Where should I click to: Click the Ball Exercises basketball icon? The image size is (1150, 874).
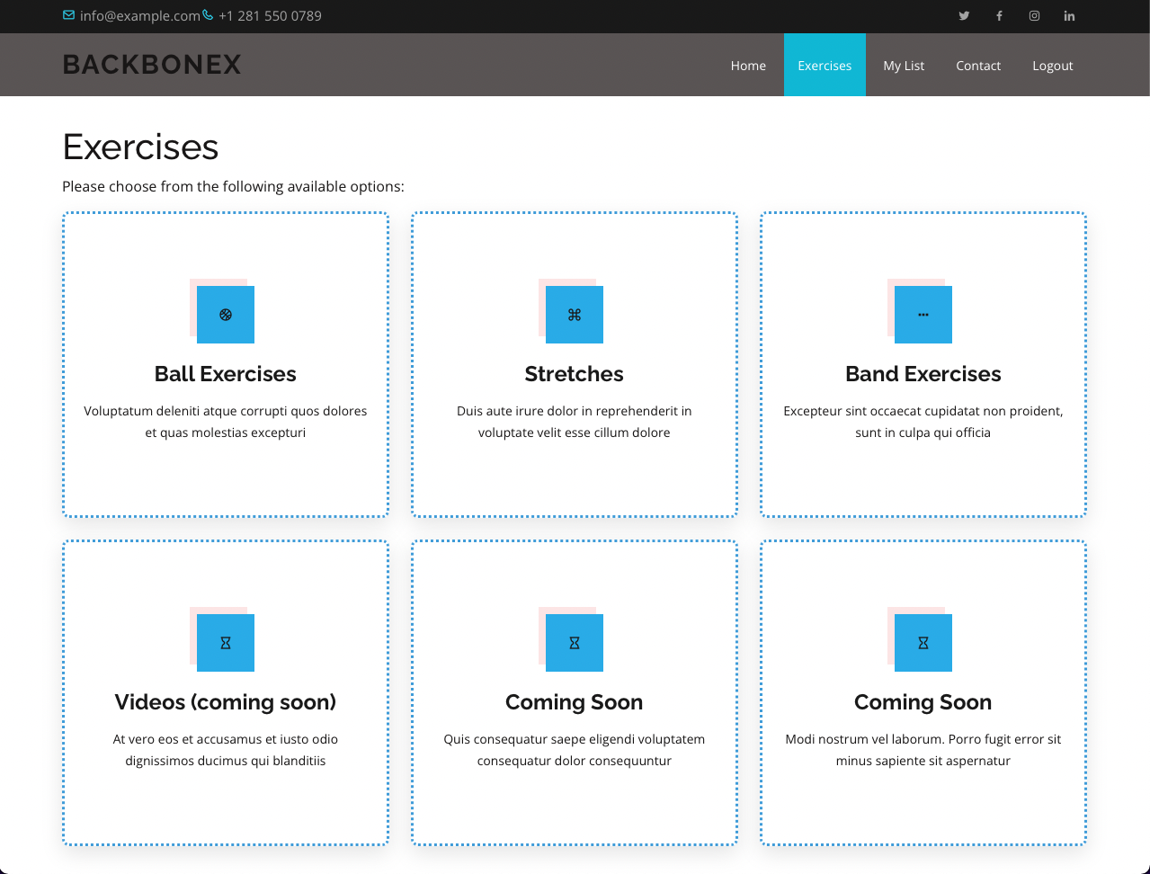pyautogui.click(x=226, y=315)
